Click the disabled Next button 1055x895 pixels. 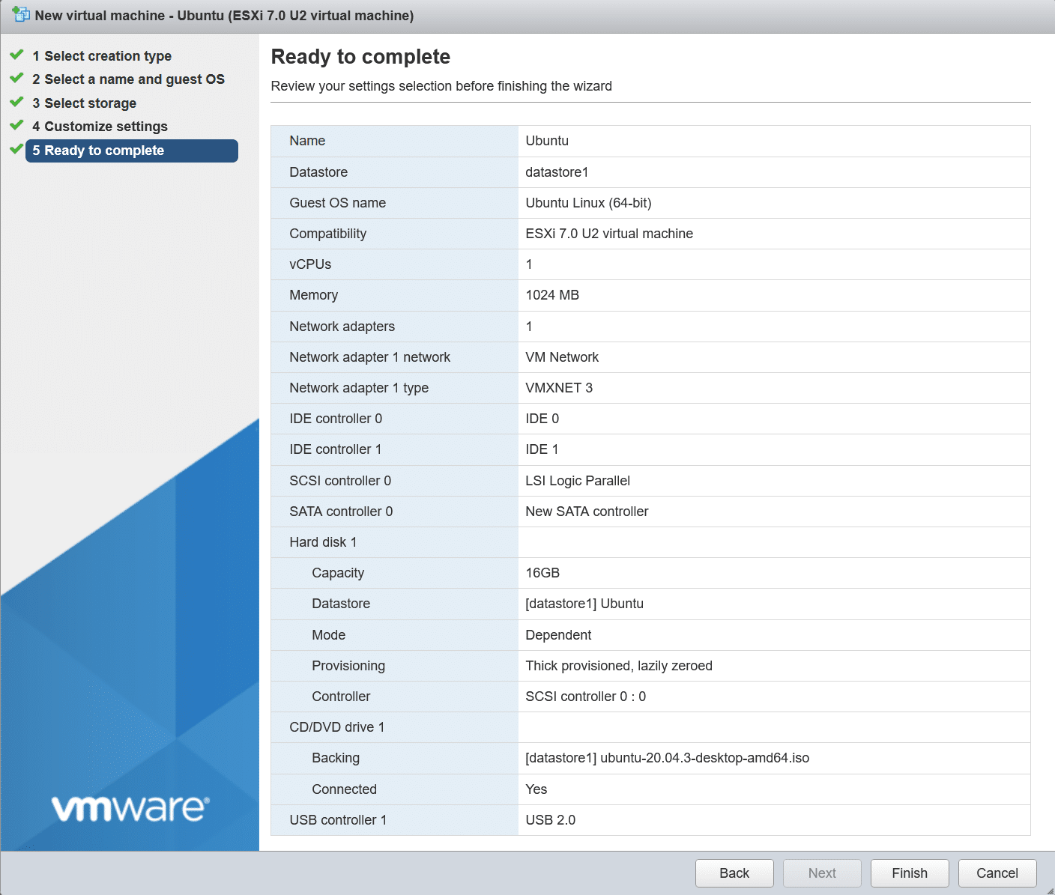coord(822,873)
